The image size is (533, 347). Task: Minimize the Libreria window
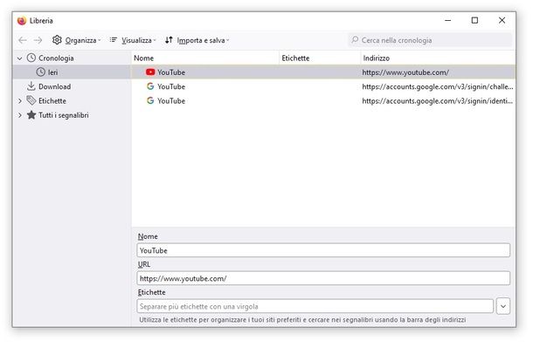[x=448, y=20]
